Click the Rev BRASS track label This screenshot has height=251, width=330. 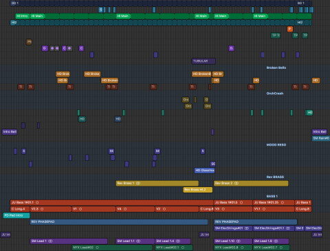pyautogui.click(x=275, y=177)
